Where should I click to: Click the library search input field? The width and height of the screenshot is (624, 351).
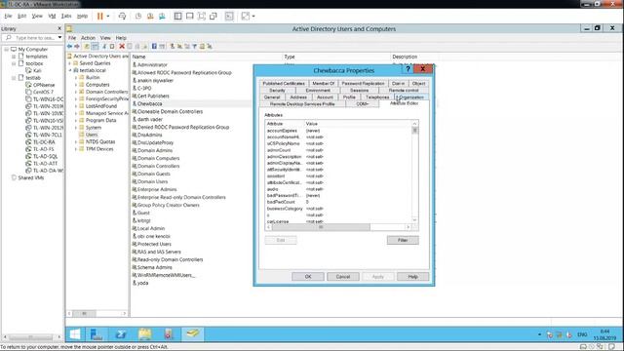pos(33,37)
